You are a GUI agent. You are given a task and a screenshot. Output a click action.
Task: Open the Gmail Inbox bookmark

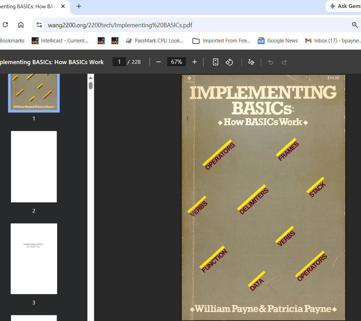332,41
